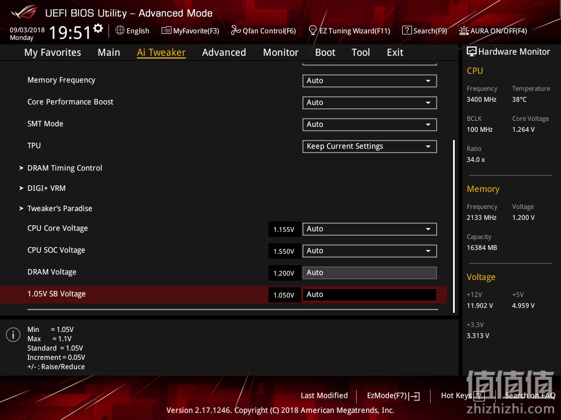
Task: Go to the Exit tab
Action: (395, 52)
